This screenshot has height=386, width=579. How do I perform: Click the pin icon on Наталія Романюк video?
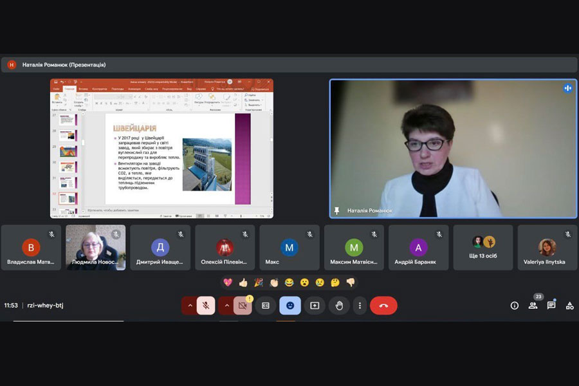click(336, 210)
